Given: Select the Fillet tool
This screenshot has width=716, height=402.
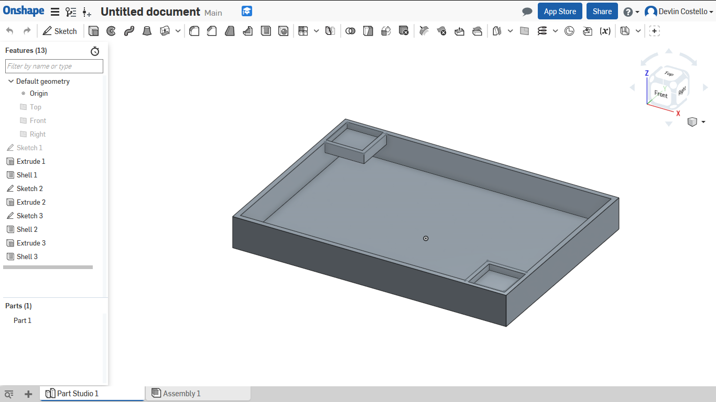Looking at the screenshot, I should pyautogui.click(x=194, y=31).
